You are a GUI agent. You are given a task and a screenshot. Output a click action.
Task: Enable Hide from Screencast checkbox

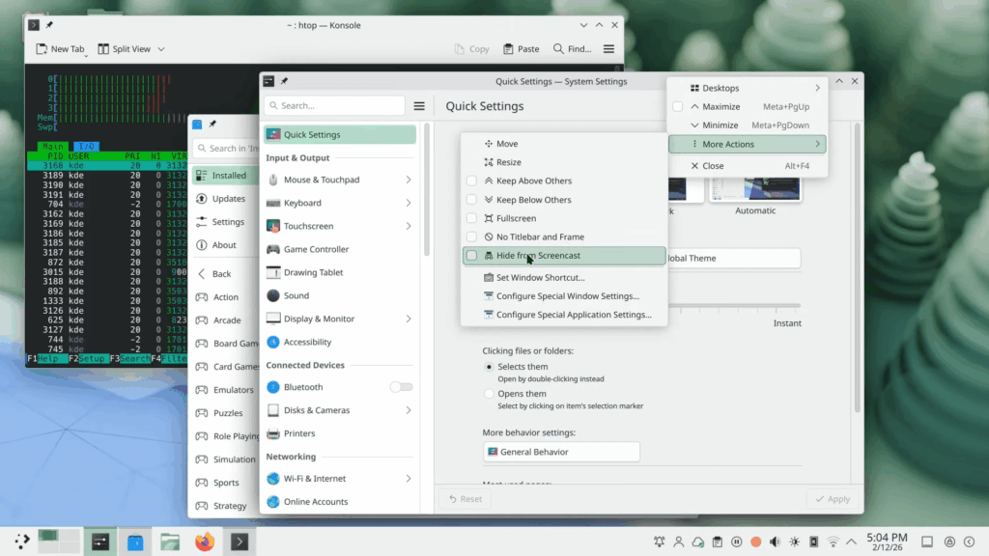click(471, 255)
